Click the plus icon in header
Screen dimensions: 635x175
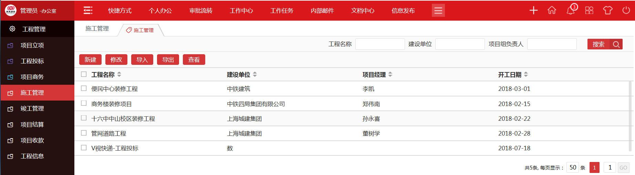coord(533,10)
